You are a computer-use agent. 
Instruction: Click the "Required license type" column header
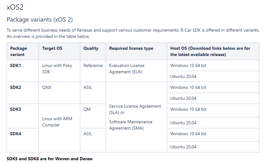coord(131,48)
